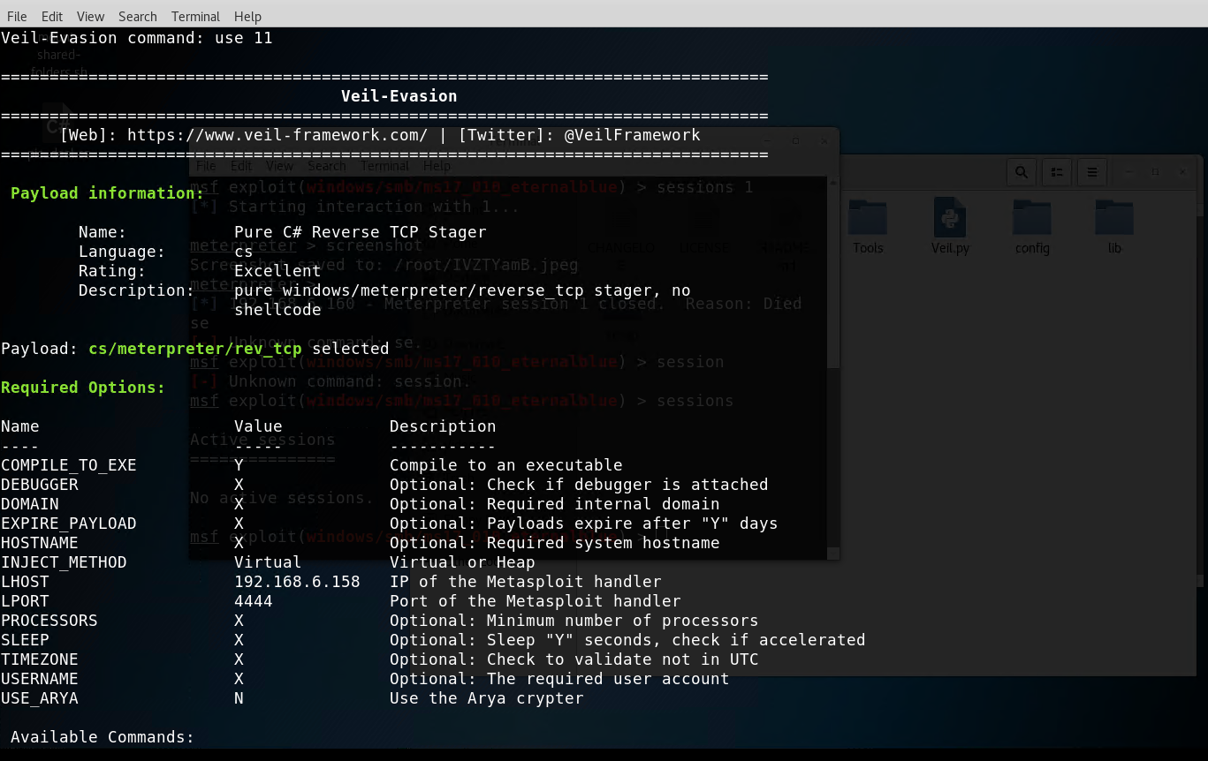Select the Tools folder in the file manager
The image size is (1208, 761).
[x=868, y=226]
